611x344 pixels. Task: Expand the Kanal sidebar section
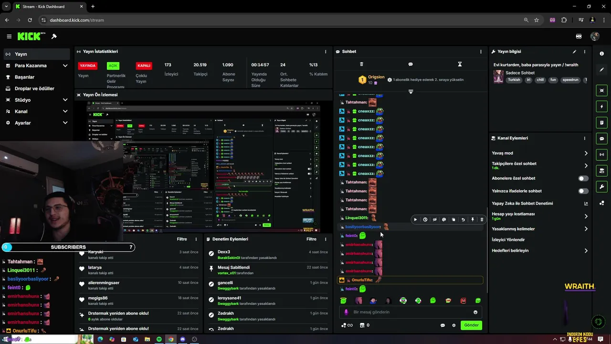coord(36,111)
